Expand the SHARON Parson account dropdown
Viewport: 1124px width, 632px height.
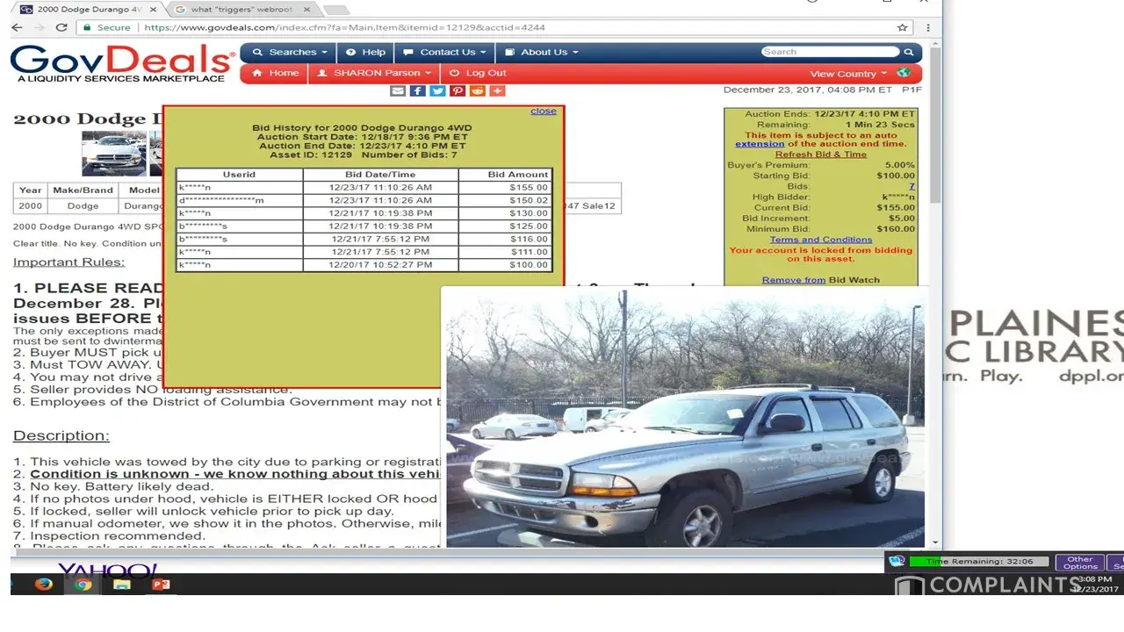tap(375, 73)
